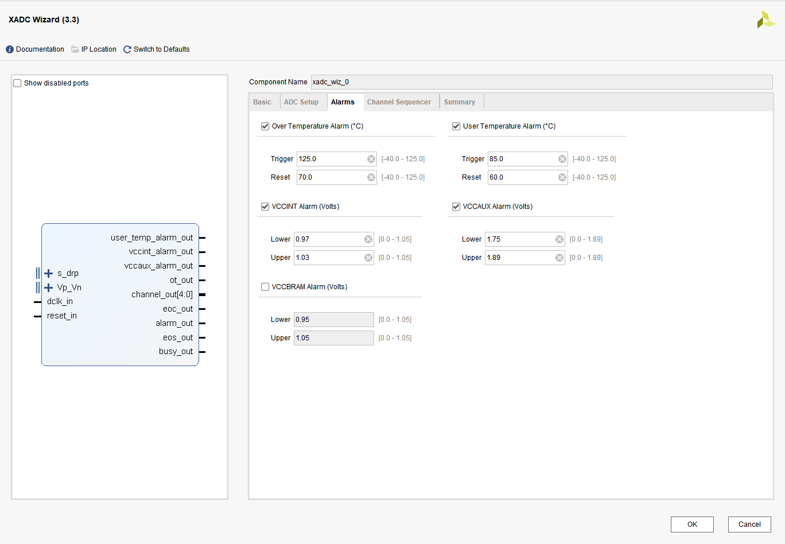Clear the User Temperature Trigger value
The height and width of the screenshot is (544, 785).
(562, 159)
